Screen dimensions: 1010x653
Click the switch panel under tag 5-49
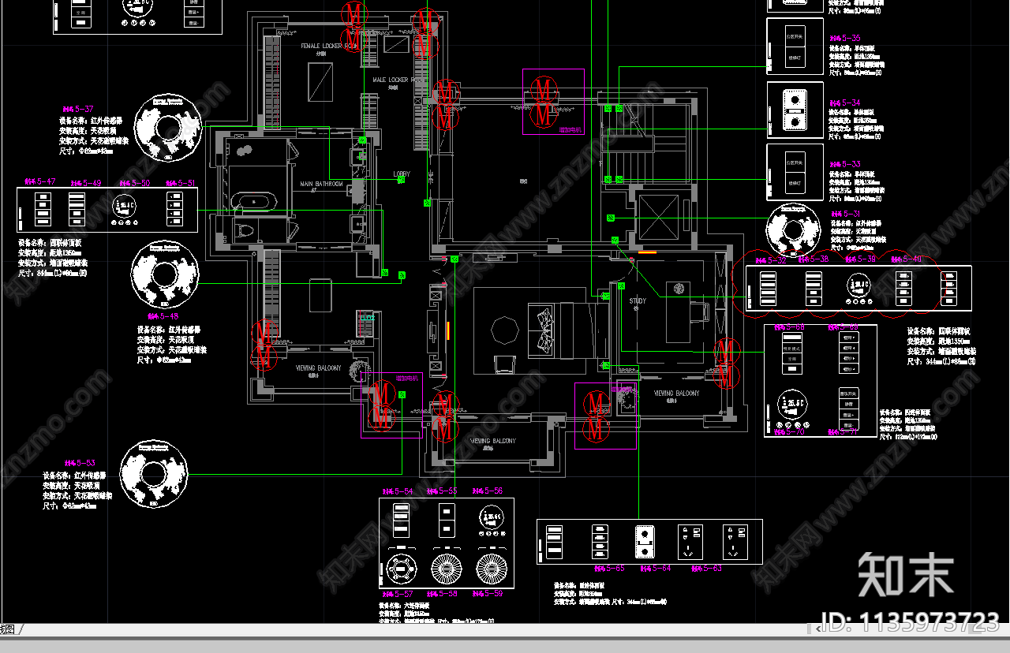point(77,210)
